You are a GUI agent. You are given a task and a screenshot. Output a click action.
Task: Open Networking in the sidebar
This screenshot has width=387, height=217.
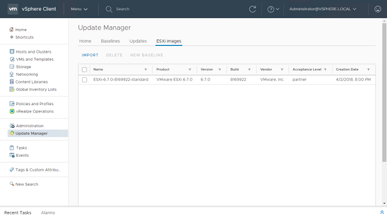click(x=27, y=74)
